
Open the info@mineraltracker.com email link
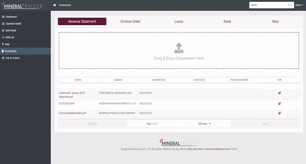[133, 149]
